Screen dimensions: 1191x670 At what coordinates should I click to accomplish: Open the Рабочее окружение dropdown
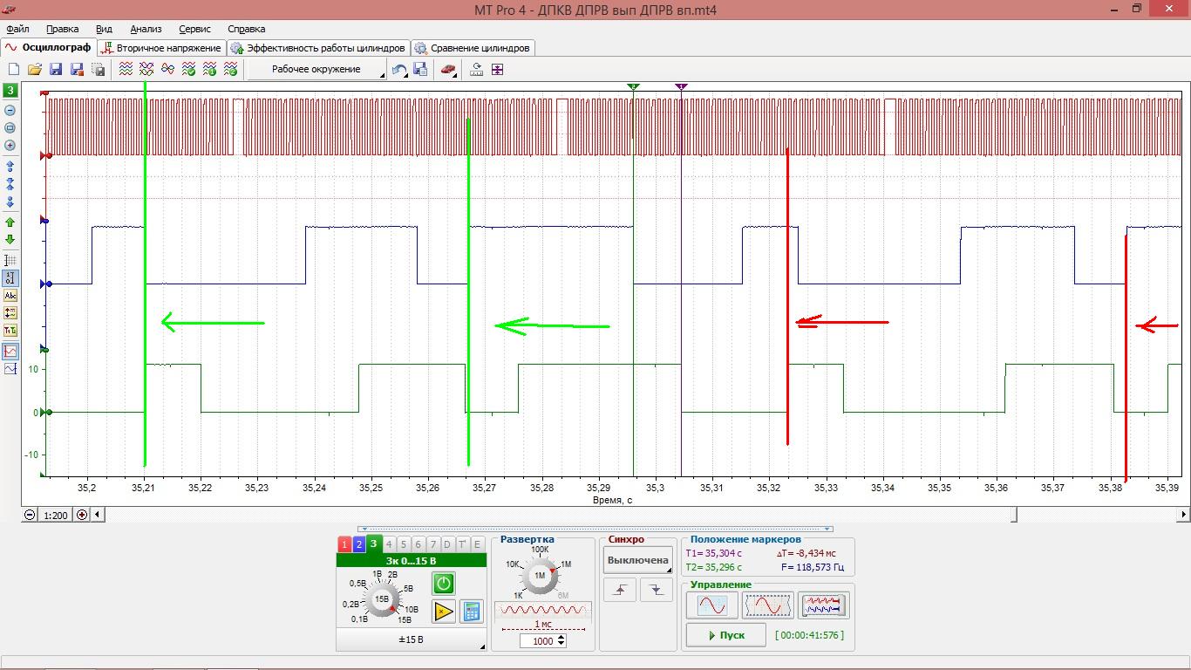click(316, 70)
